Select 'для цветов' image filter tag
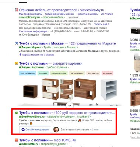 click(93, 73)
